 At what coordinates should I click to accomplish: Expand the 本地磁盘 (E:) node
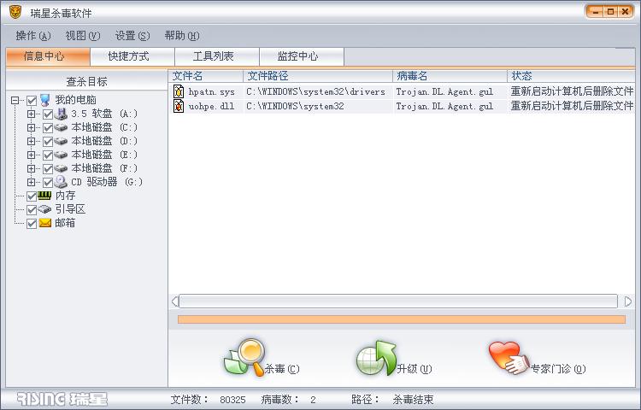pyautogui.click(x=31, y=155)
